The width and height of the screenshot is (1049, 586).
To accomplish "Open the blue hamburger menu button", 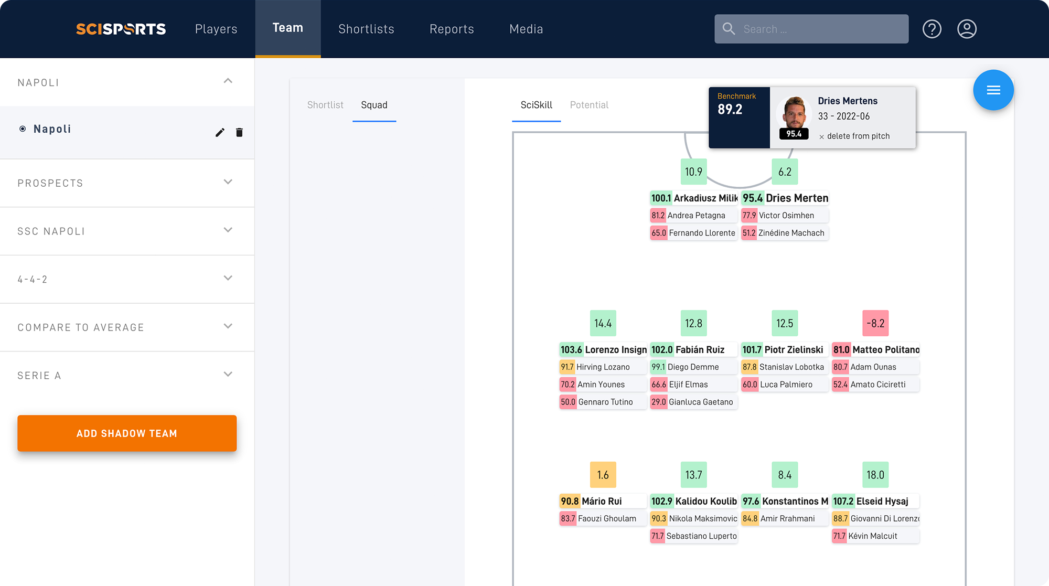I will point(993,90).
